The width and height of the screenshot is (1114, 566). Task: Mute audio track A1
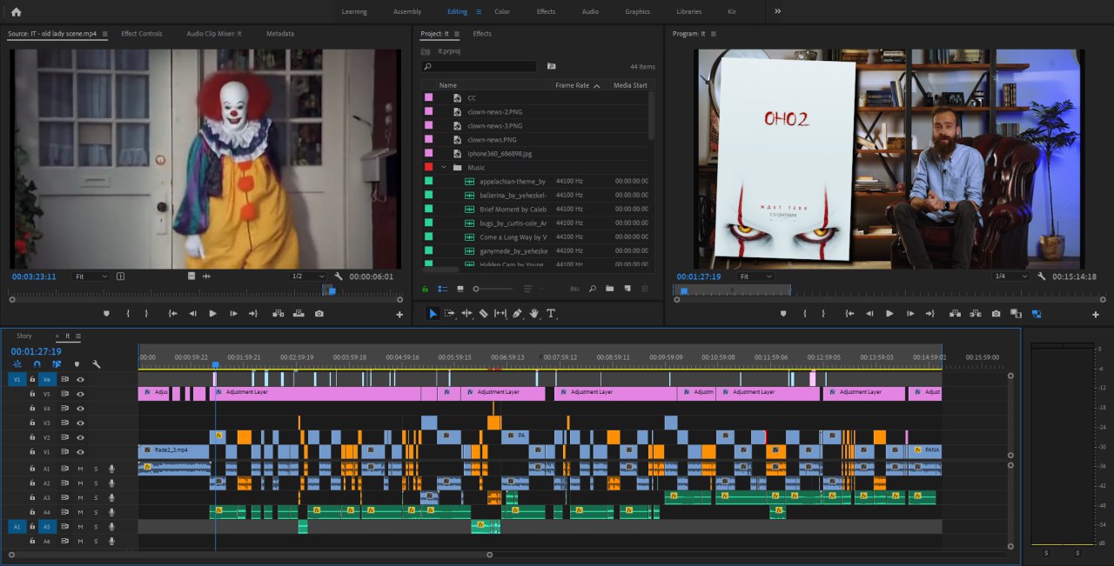pyautogui.click(x=80, y=469)
